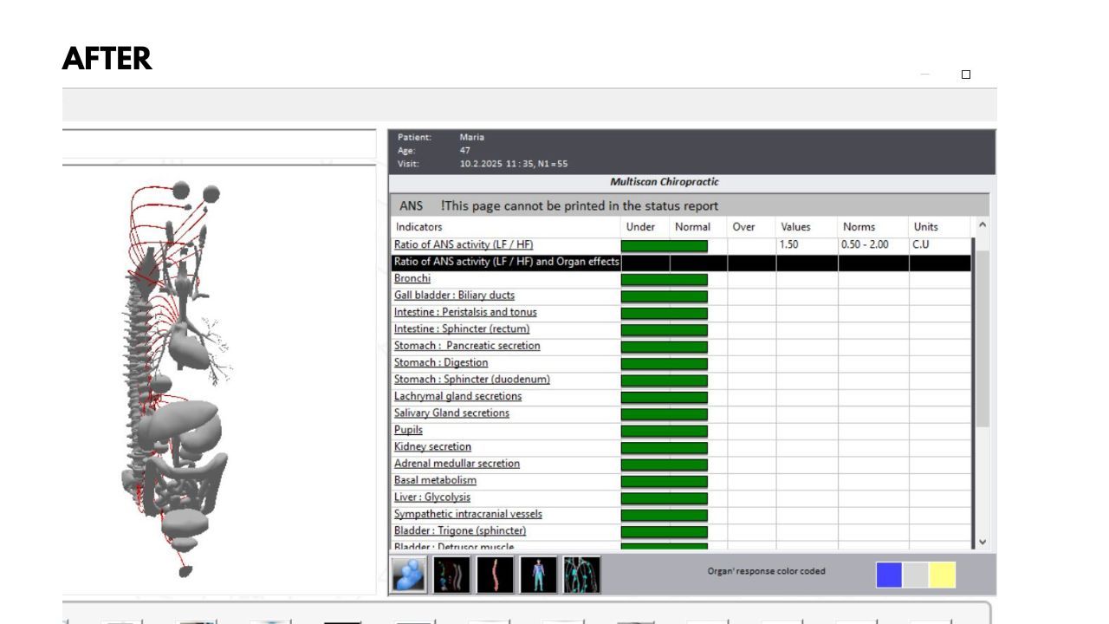Open Intestine : Sphincter (rectum) link

462,328
